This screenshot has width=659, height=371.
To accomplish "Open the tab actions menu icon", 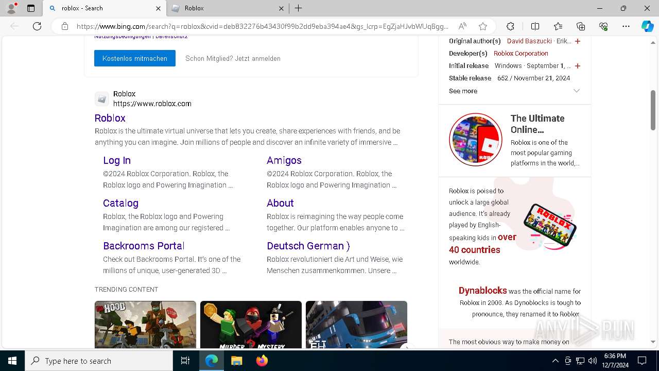I will click(x=31, y=8).
